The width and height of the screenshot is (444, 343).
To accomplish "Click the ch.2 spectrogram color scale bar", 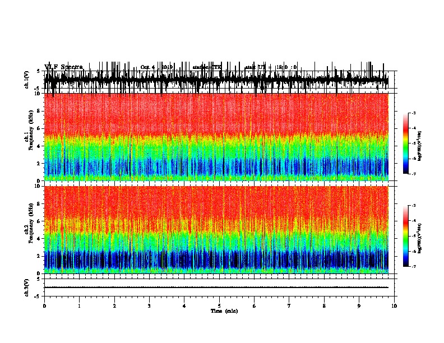I will click(405, 236).
